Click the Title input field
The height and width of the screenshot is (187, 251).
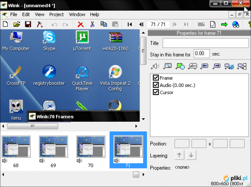point(206,43)
